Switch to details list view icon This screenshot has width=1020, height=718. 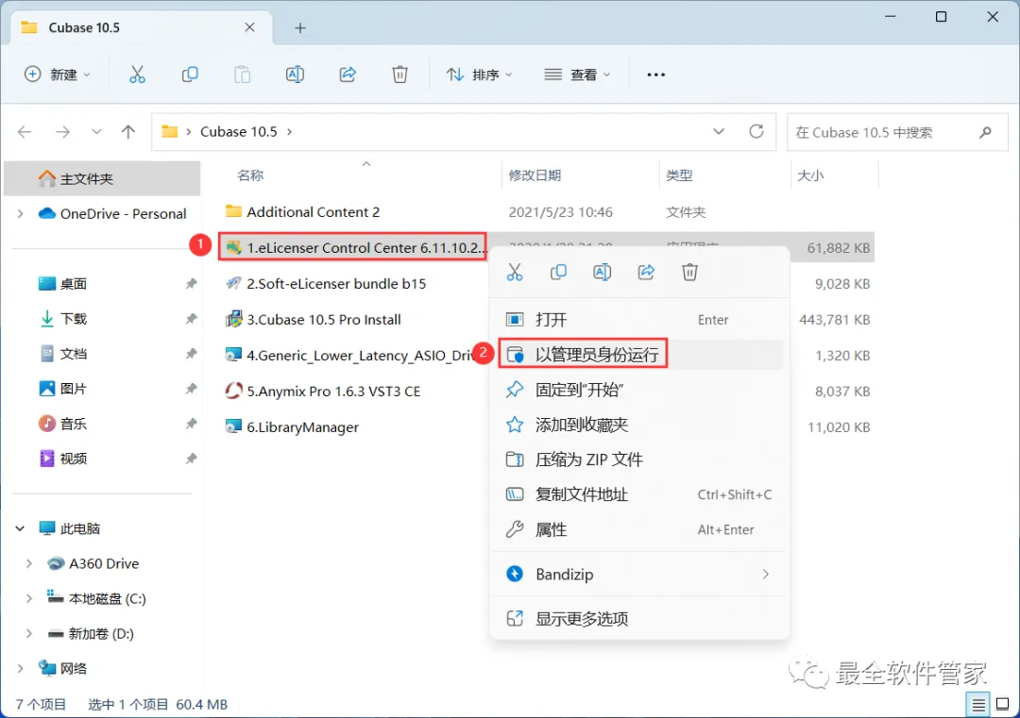[977, 705]
